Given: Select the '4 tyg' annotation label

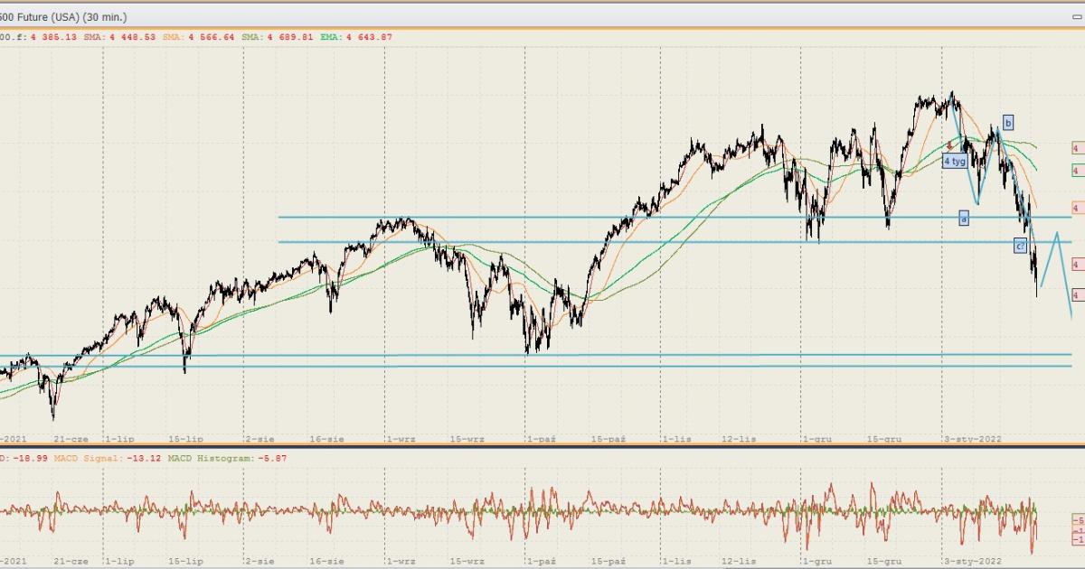Looking at the screenshot, I should pos(955,161).
